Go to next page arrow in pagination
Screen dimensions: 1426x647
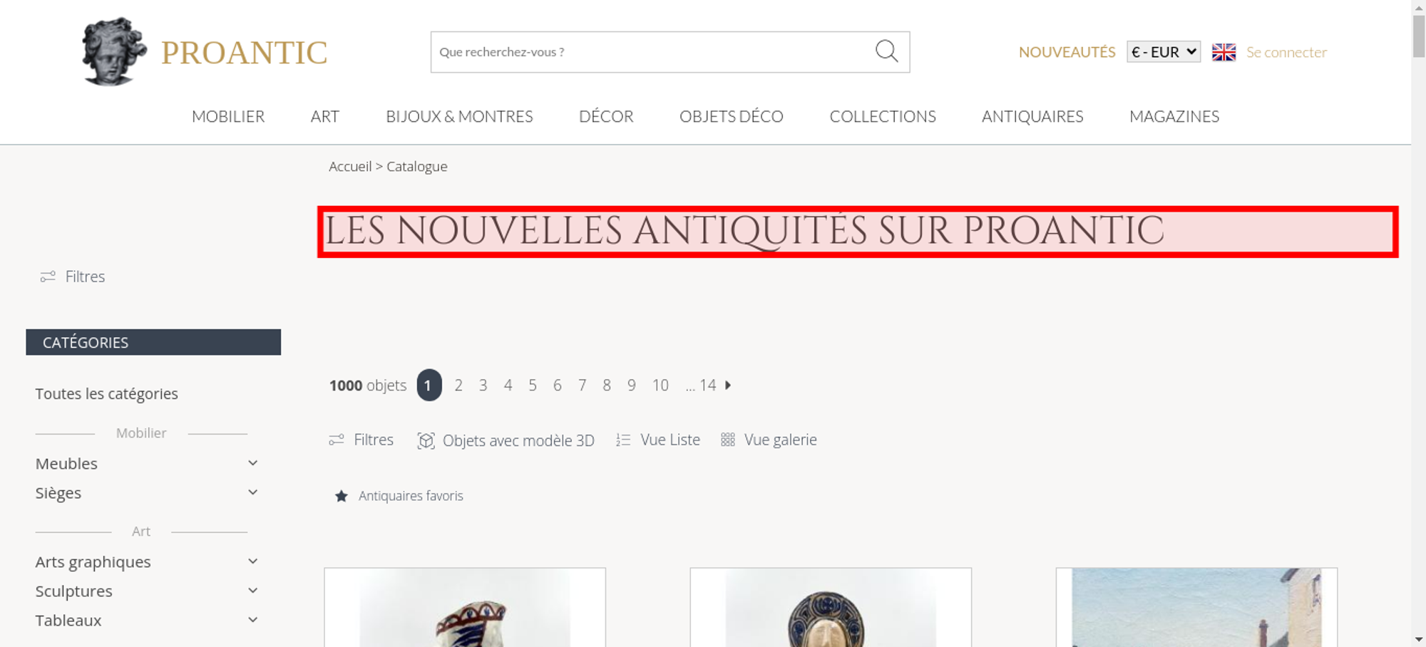728,385
